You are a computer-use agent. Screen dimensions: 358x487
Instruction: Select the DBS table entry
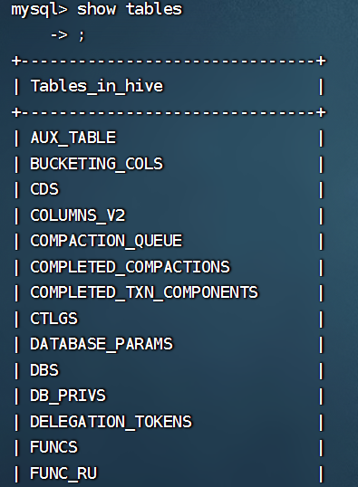pos(44,370)
